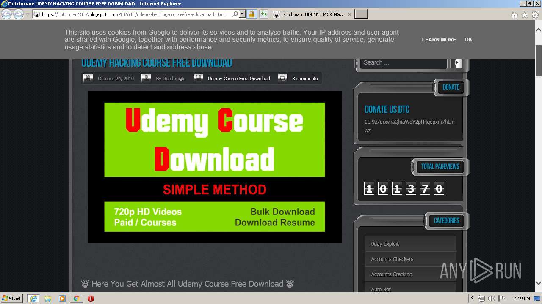
Task: Click the BTC address 1Er9z7urxvkaQhiaWoY2pH4qepxm7hLmwz
Action: click(x=409, y=126)
